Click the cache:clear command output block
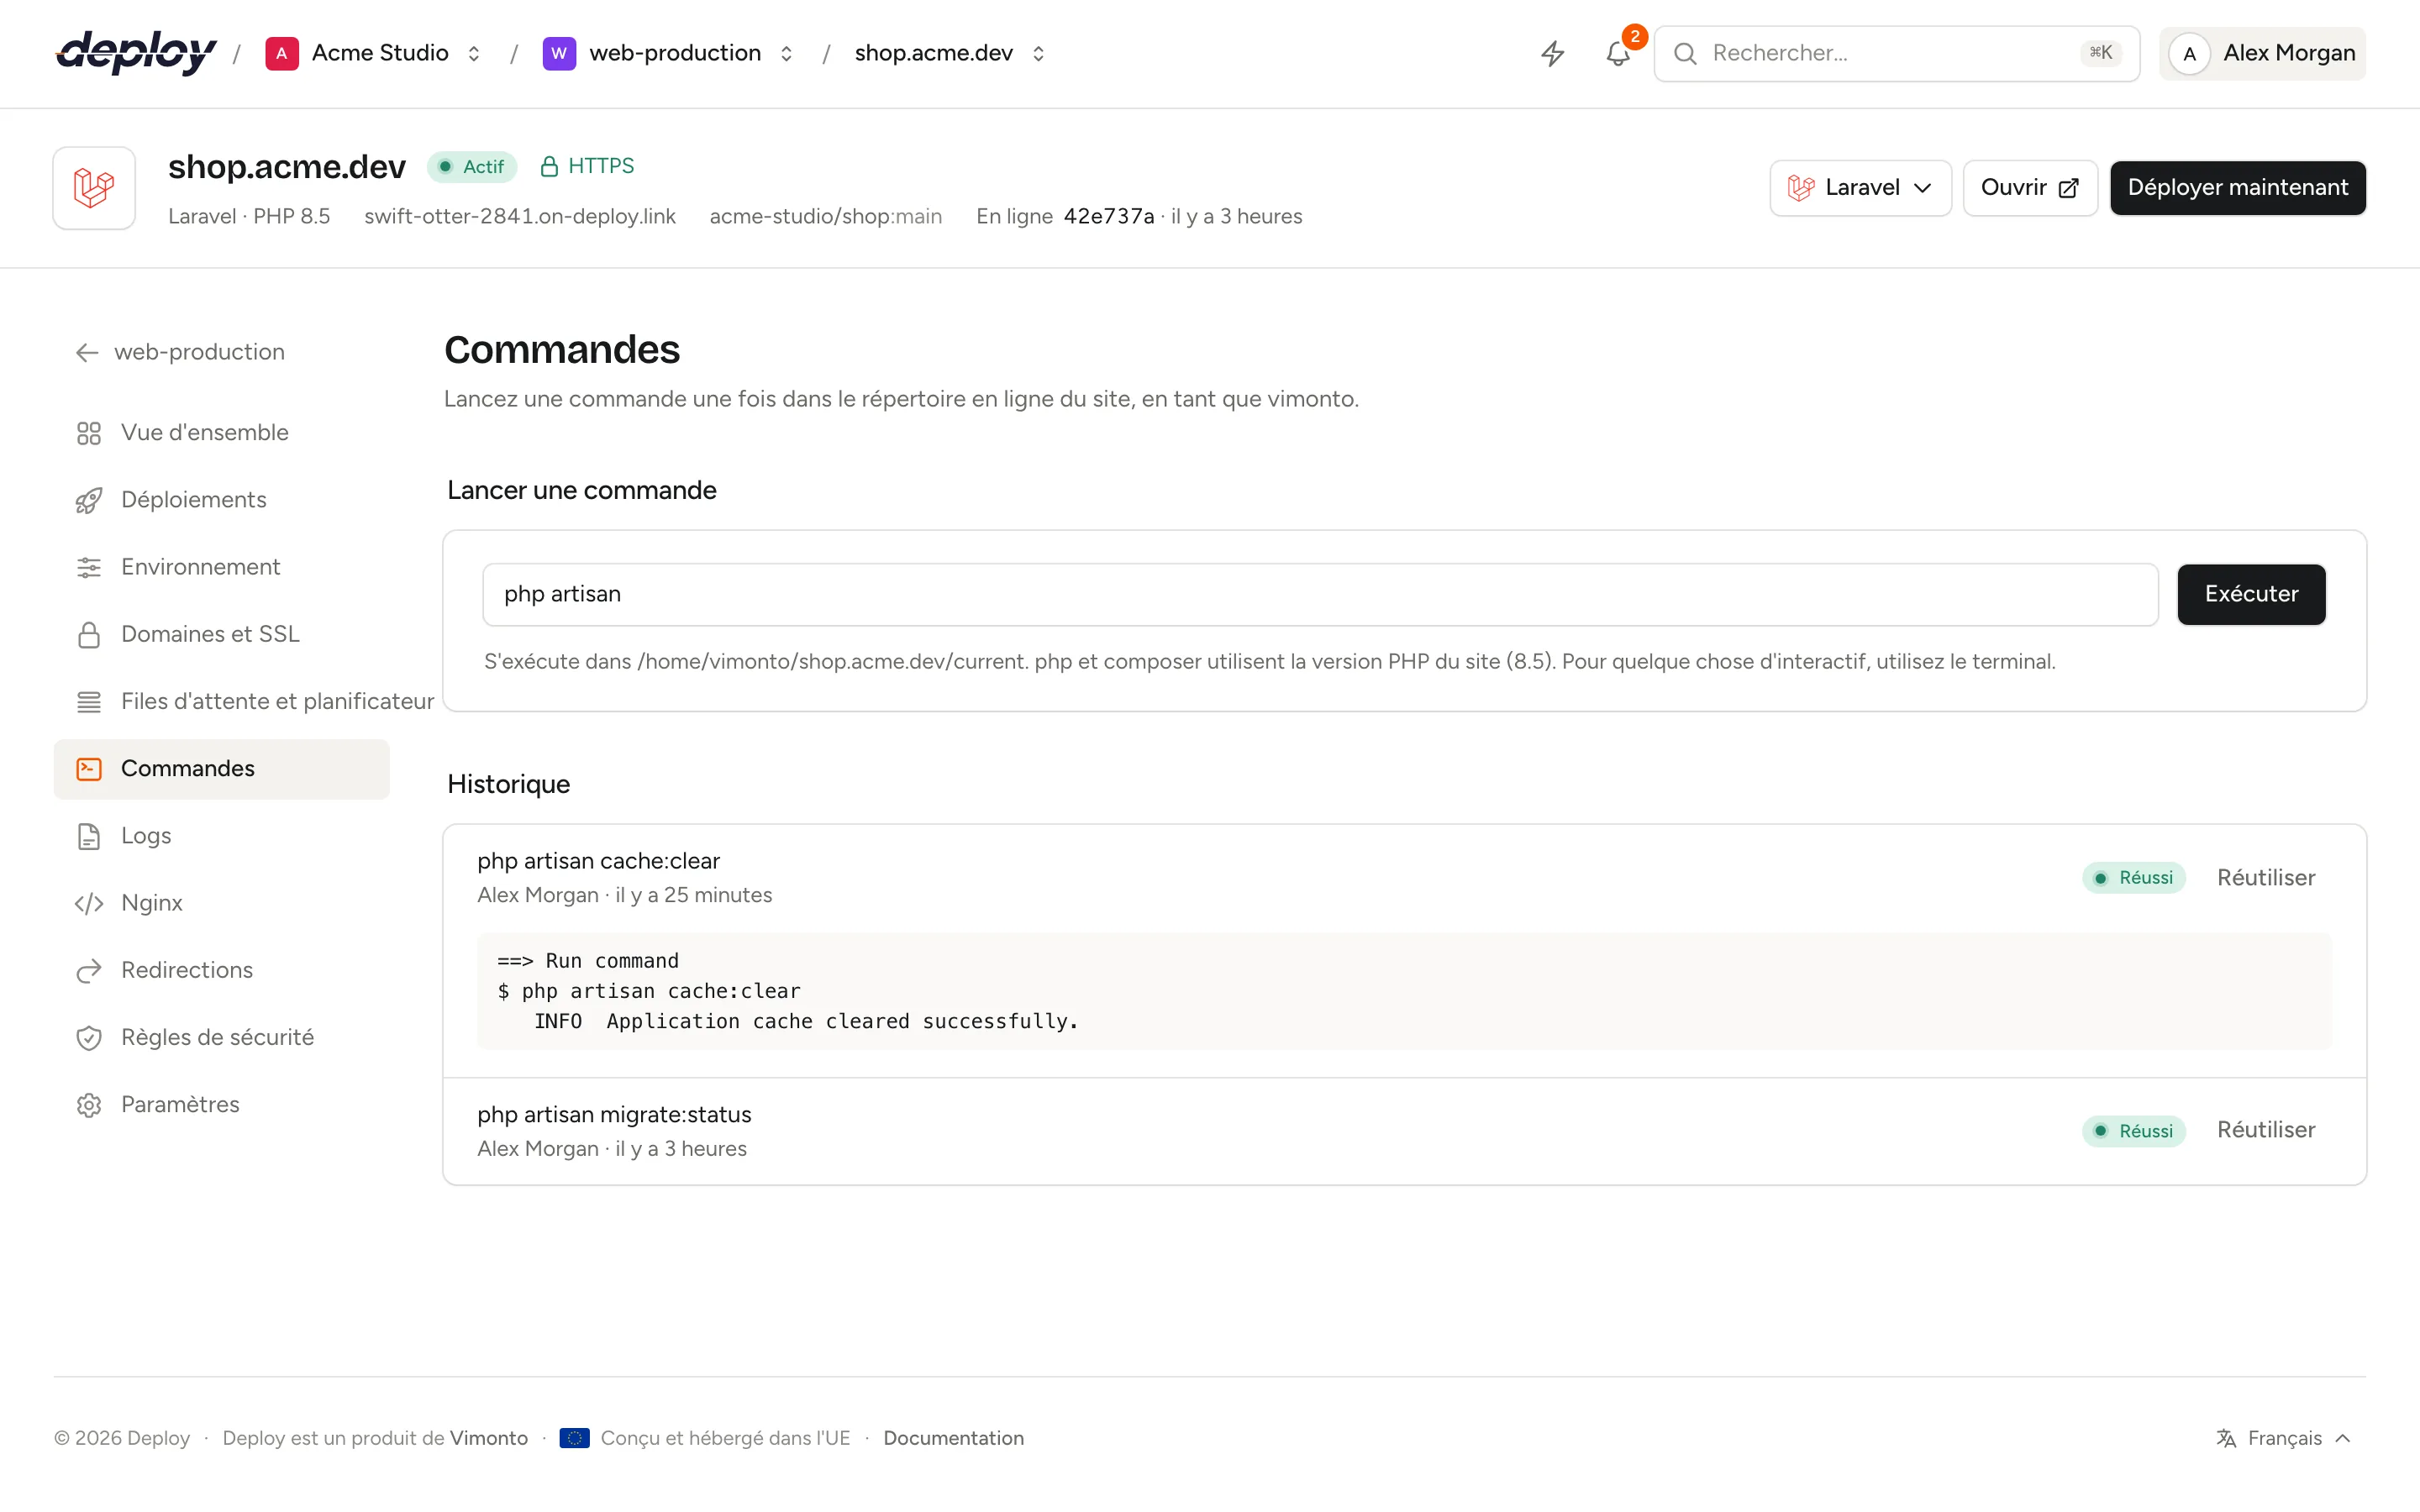 click(1404, 991)
